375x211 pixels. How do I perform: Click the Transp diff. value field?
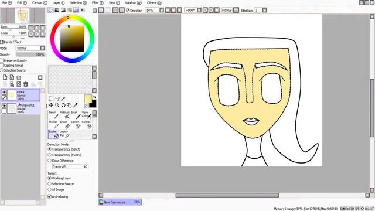(x=70, y=166)
